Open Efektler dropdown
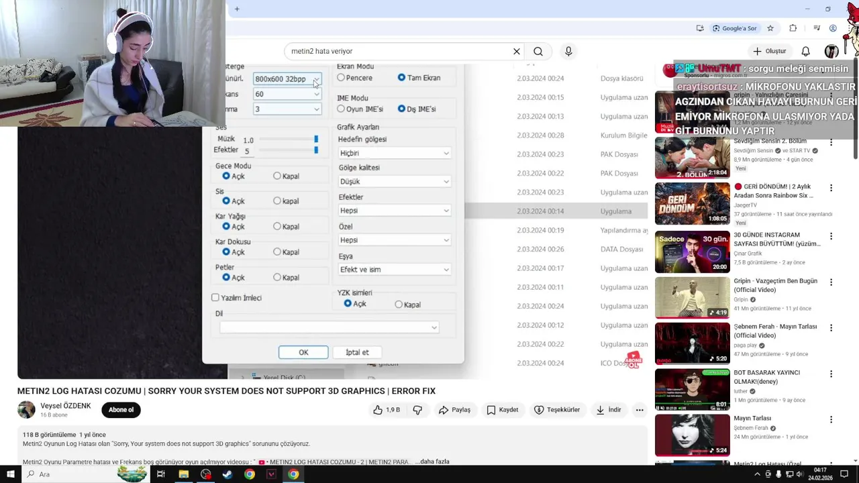Viewport: 859px width, 483px height. pyautogui.click(x=395, y=211)
